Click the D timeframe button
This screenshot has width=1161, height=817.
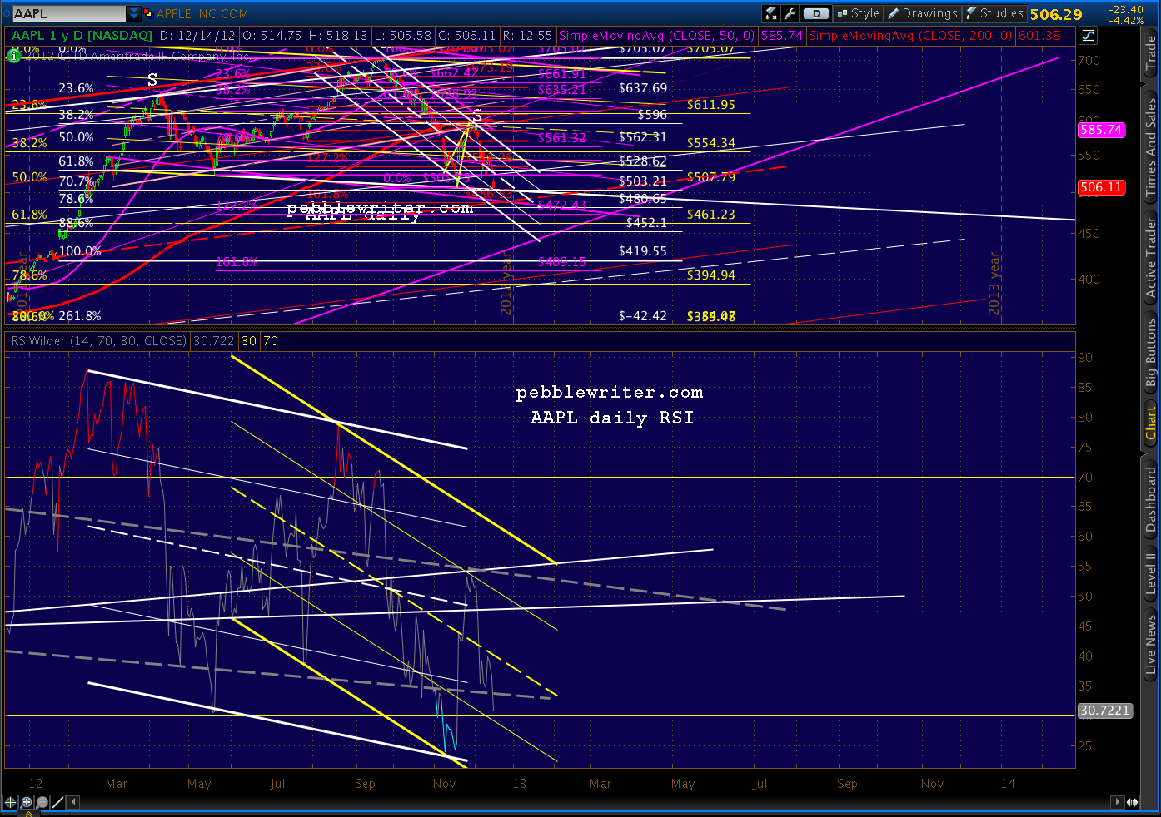tap(816, 13)
